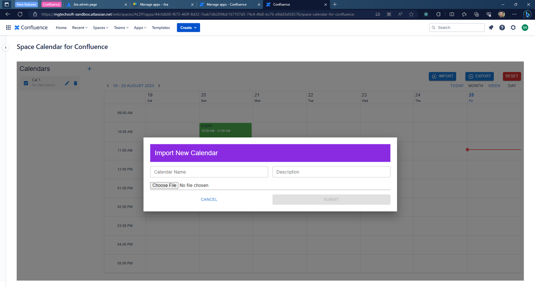Refresh the browser page
The width and height of the screenshot is (535, 287).
click(x=20, y=14)
